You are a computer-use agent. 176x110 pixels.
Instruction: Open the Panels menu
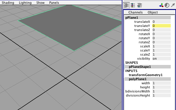pyautogui.click(x=54, y=3)
